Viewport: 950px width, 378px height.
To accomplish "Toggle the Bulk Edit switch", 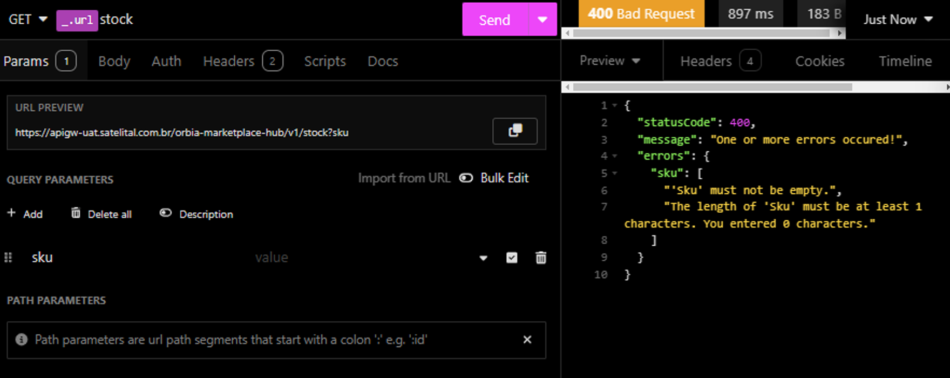I will point(466,178).
